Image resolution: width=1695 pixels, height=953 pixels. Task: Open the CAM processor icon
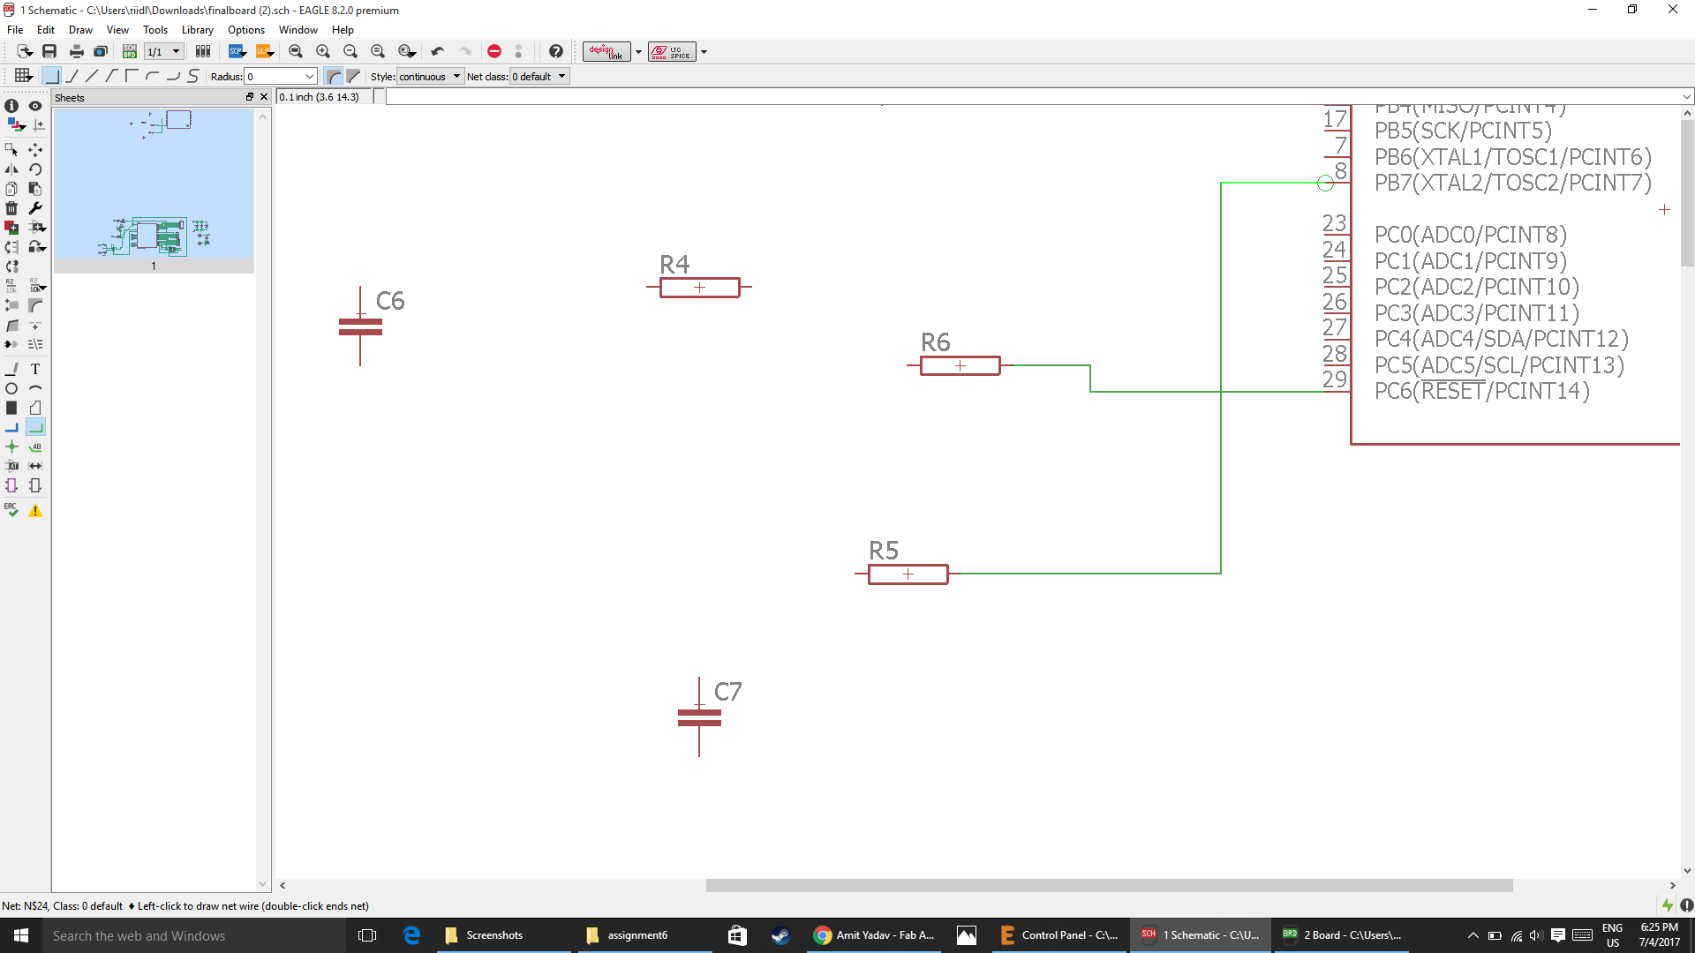coord(101,51)
